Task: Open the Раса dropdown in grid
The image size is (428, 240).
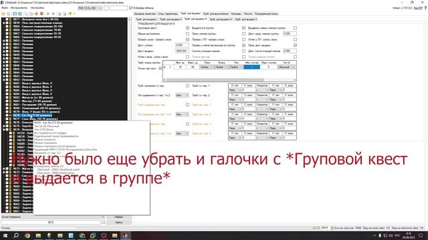Action: [x=207, y=67]
